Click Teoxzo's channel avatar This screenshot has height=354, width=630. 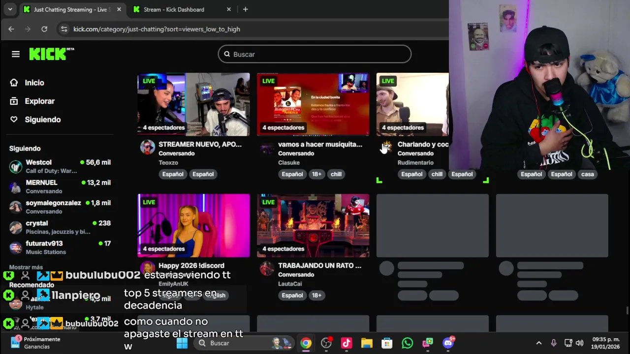[x=148, y=147]
